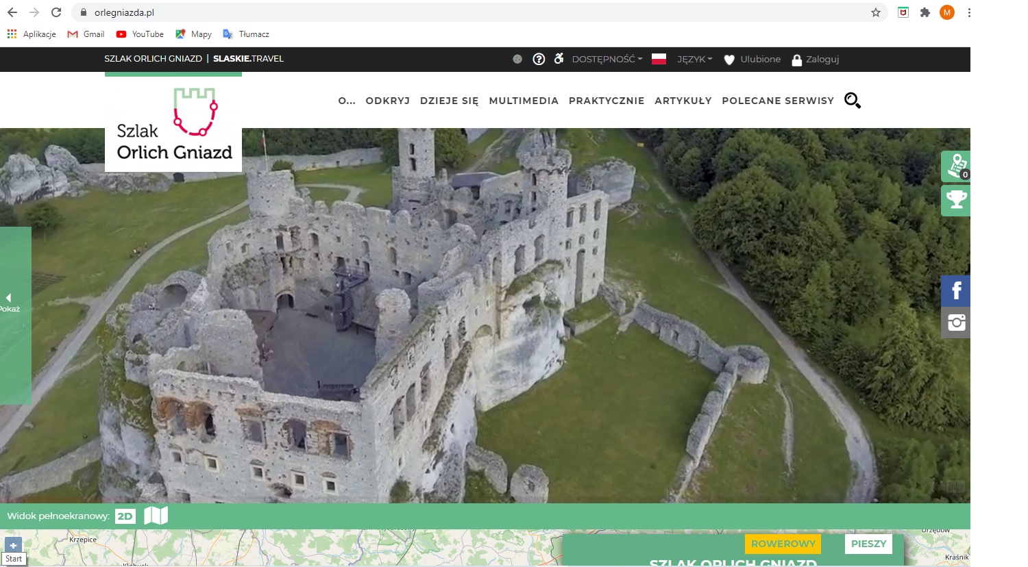This screenshot has width=1028, height=567.
Task: Open the trip planner map pin icon
Action: tap(956, 166)
